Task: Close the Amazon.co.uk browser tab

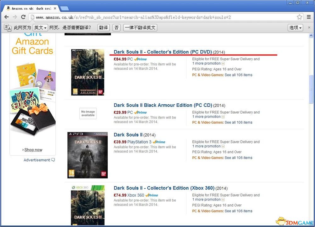Action: 55,9
